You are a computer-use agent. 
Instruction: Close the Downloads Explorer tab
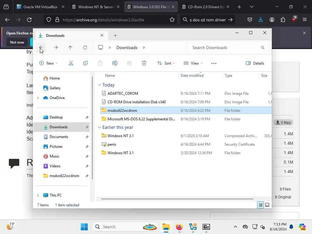[102, 35]
